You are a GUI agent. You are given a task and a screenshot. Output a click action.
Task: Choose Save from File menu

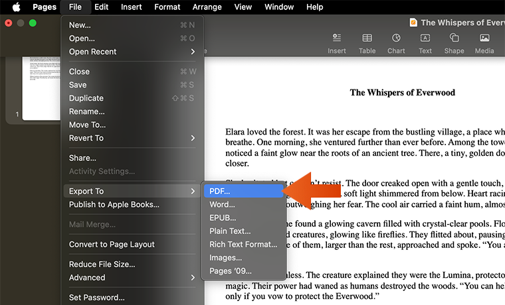click(132, 85)
